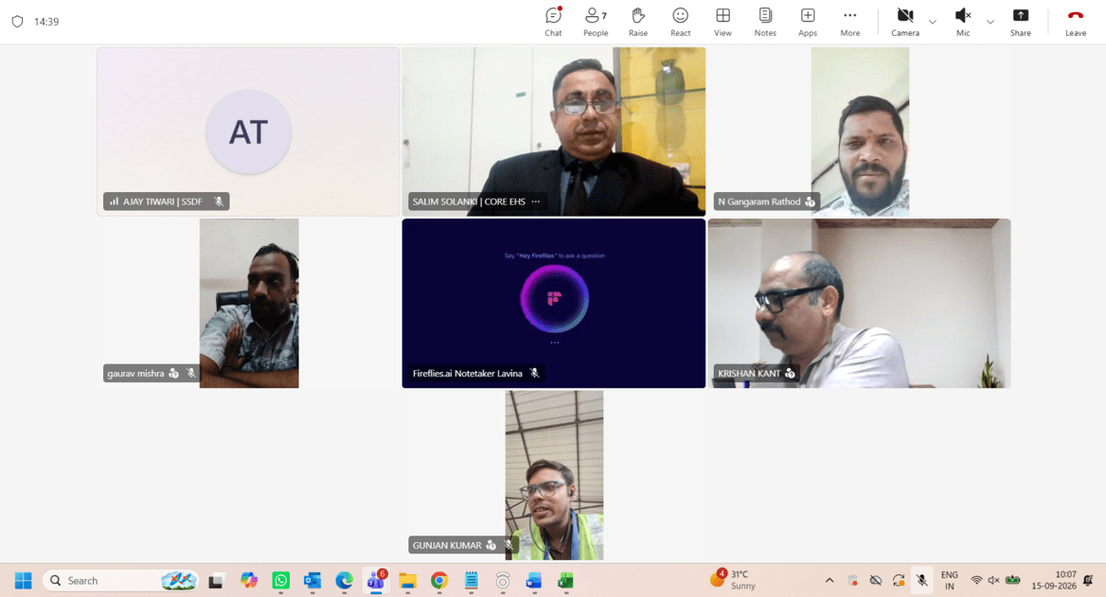Click the shield security icon beside meeting timer
The width and height of the screenshot is (1106, 597).
pos(18,22)
